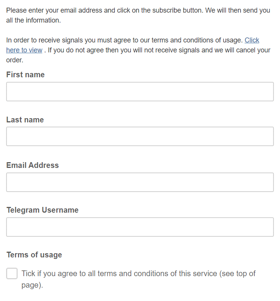
Task: Click the 'Last name' field label
Action: coord(25,120)
